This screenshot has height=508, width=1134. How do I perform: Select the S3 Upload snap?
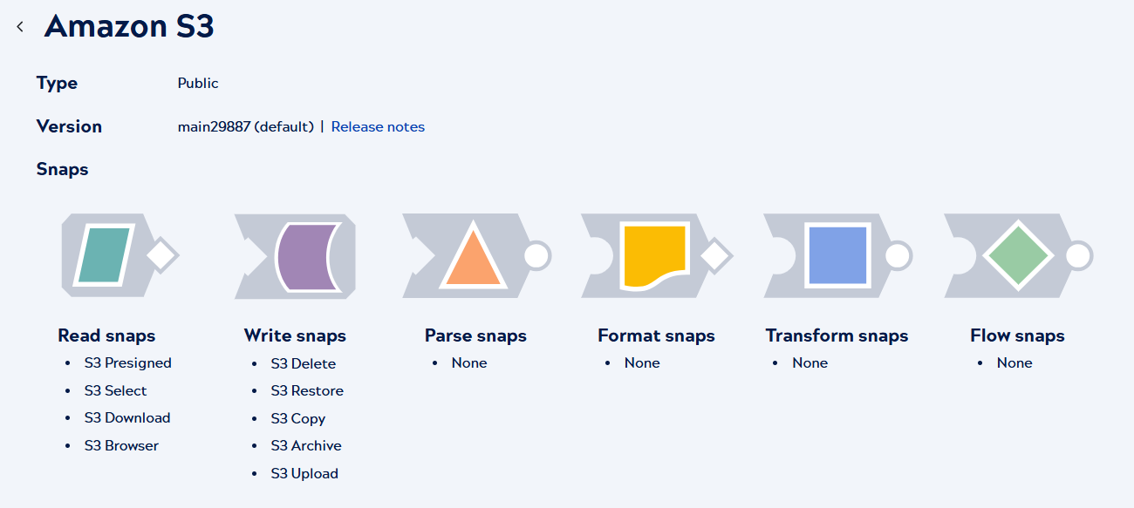pos(304,474)
